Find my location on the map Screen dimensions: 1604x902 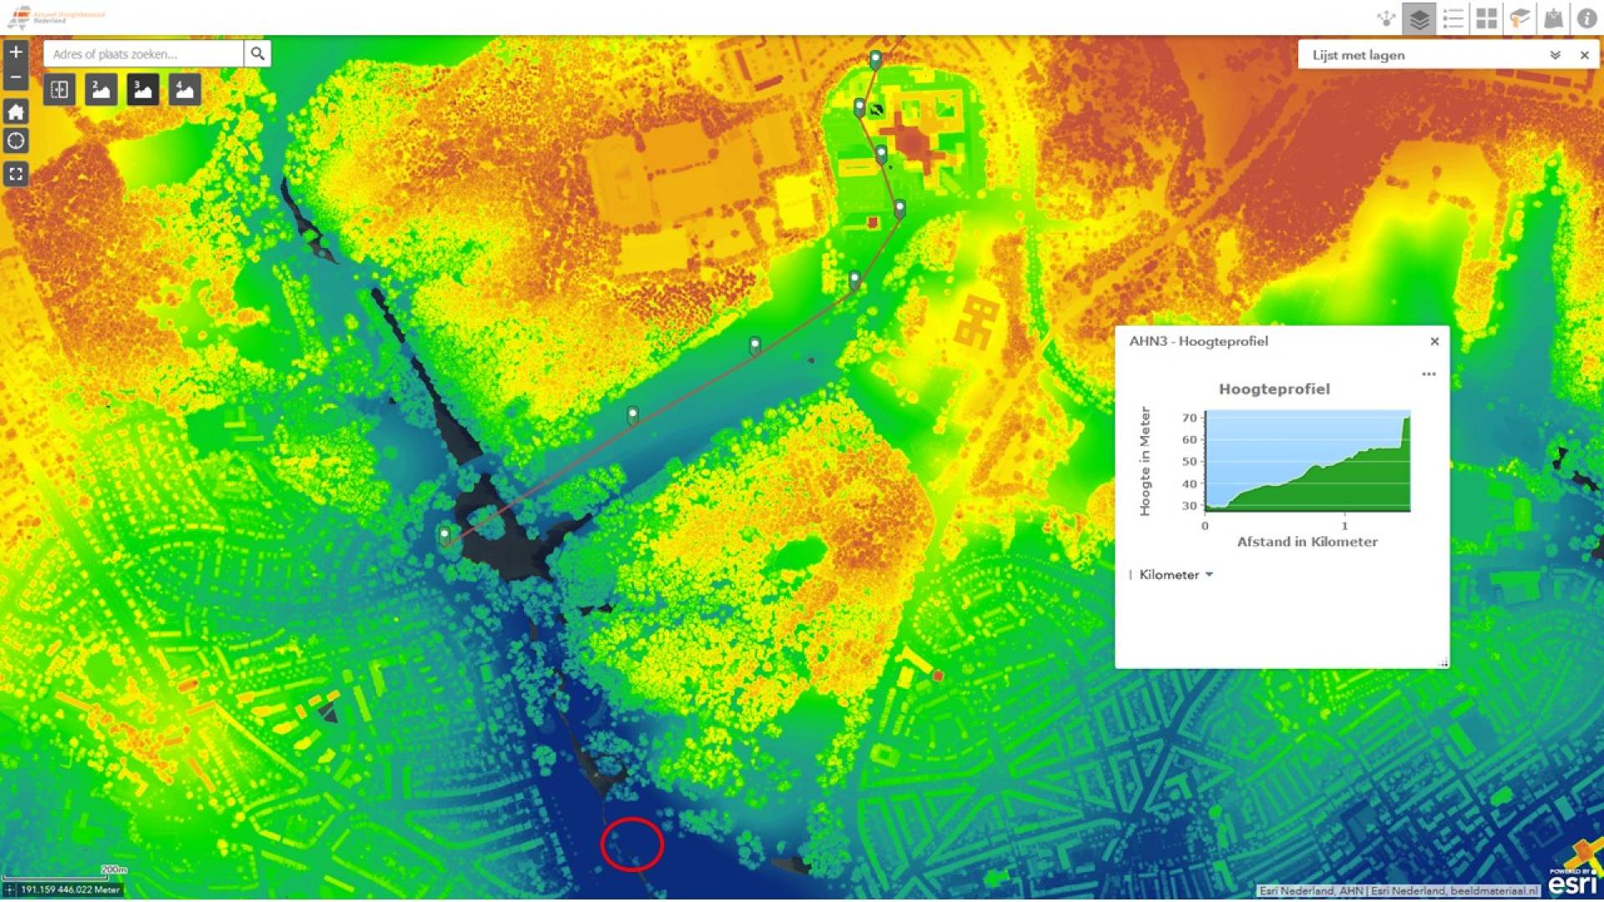tap(16, 140)
